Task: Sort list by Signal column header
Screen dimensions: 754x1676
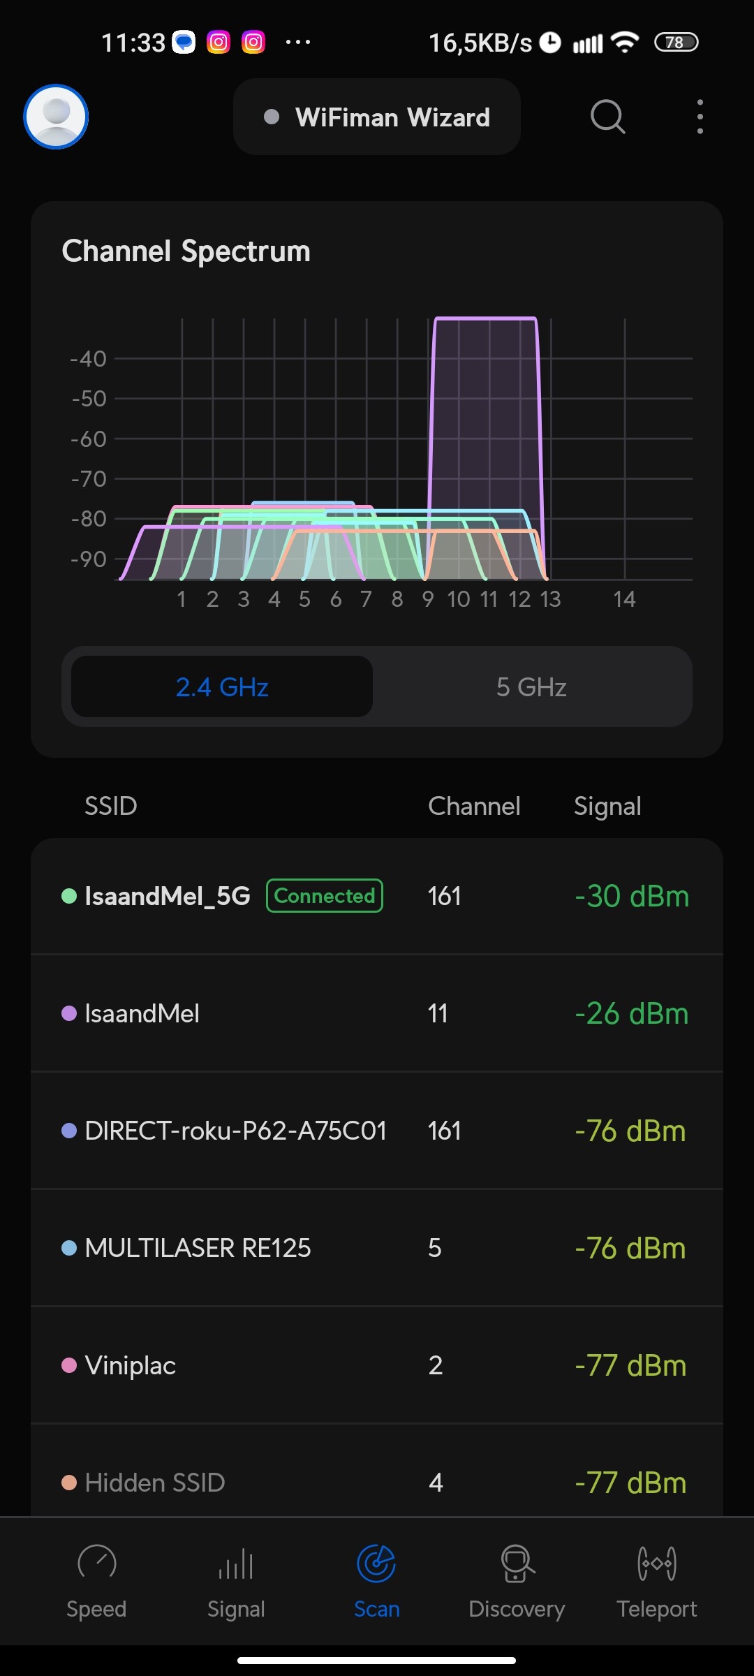Action: pos(607,807)
